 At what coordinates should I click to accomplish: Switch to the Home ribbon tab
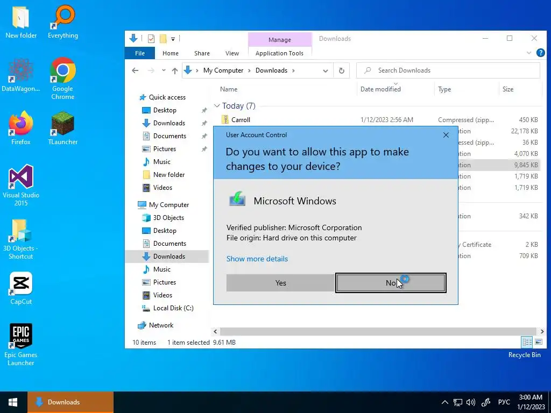(171, 53)
